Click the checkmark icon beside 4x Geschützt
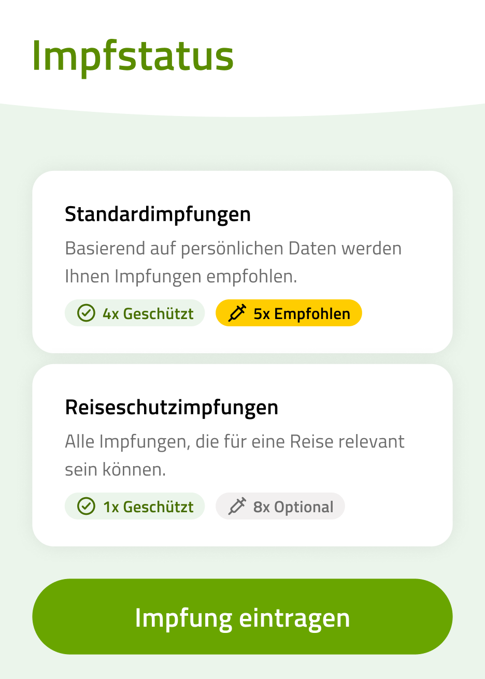This screenshot has width=485, height=679. (x=86, y=313)
